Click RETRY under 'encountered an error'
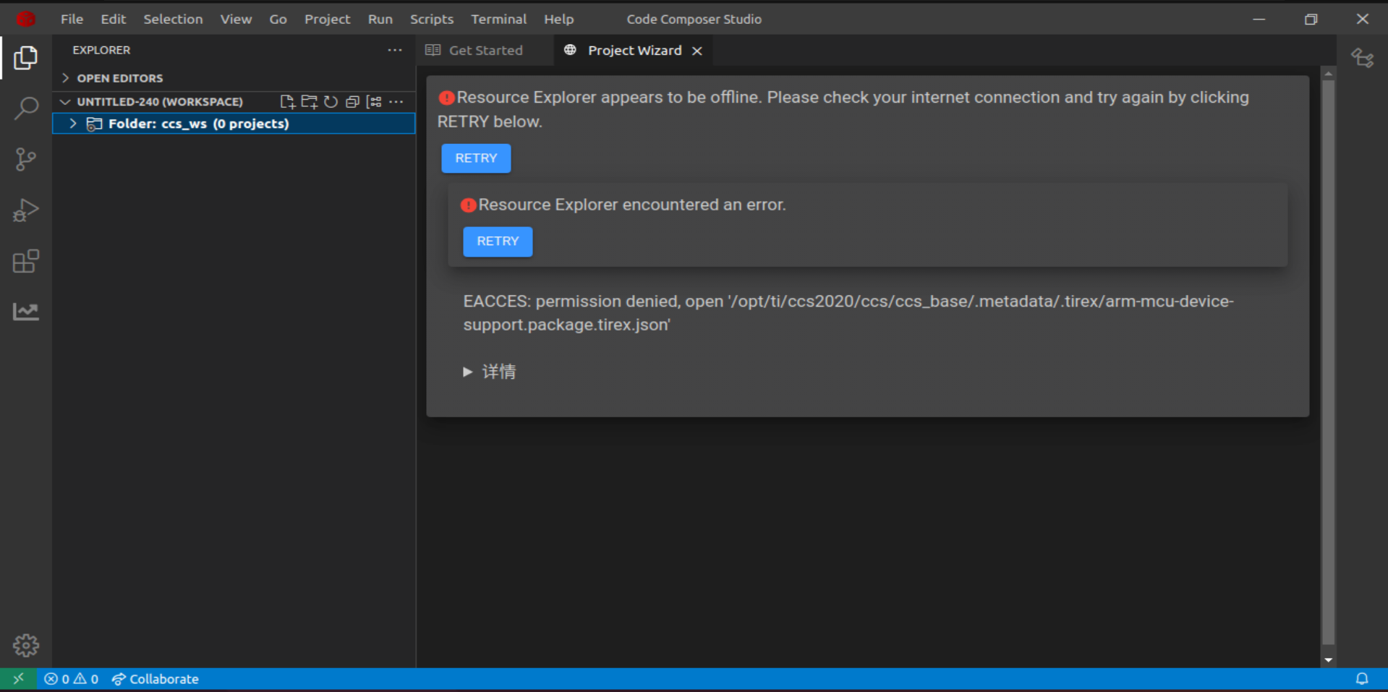Screen dimensions: 1388x692 click(x=498, y=242)
